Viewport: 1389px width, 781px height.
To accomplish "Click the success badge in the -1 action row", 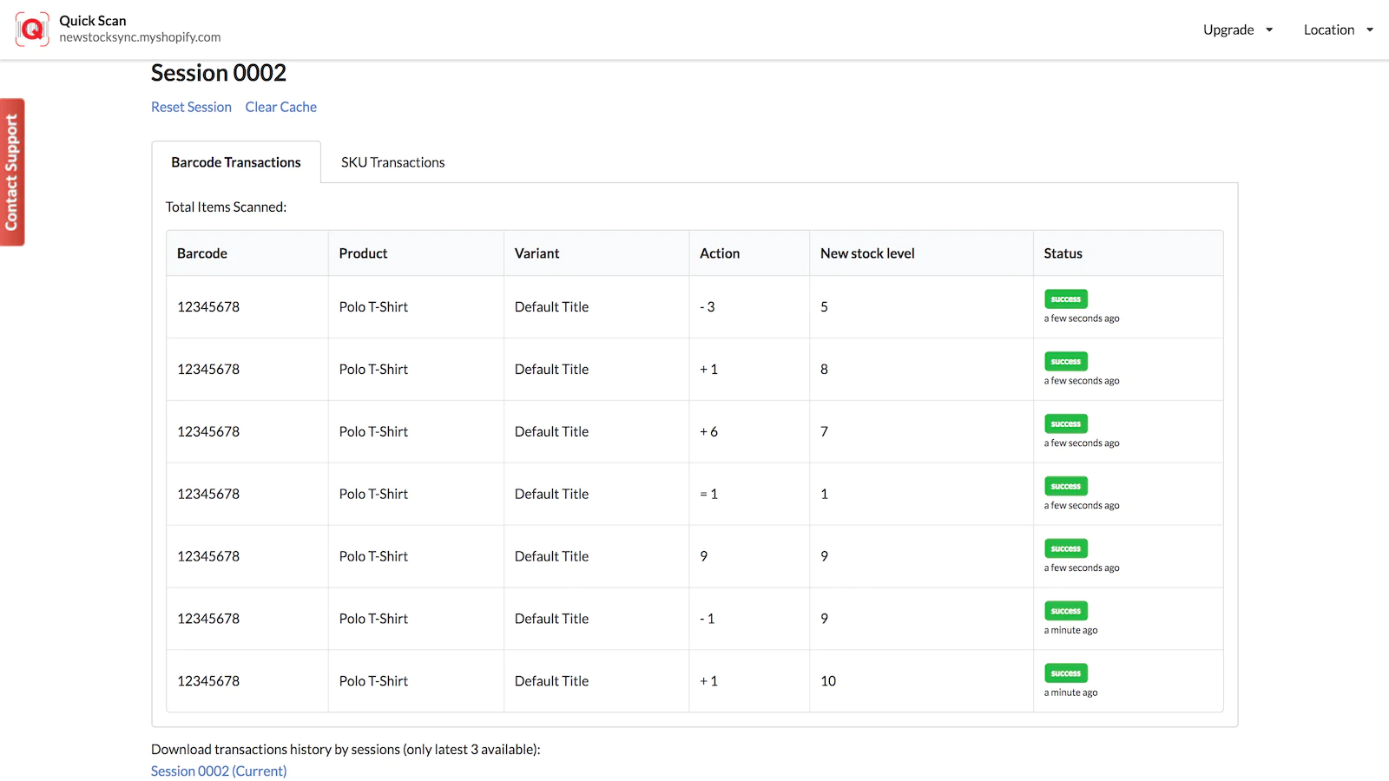I will coord(1065,611).
